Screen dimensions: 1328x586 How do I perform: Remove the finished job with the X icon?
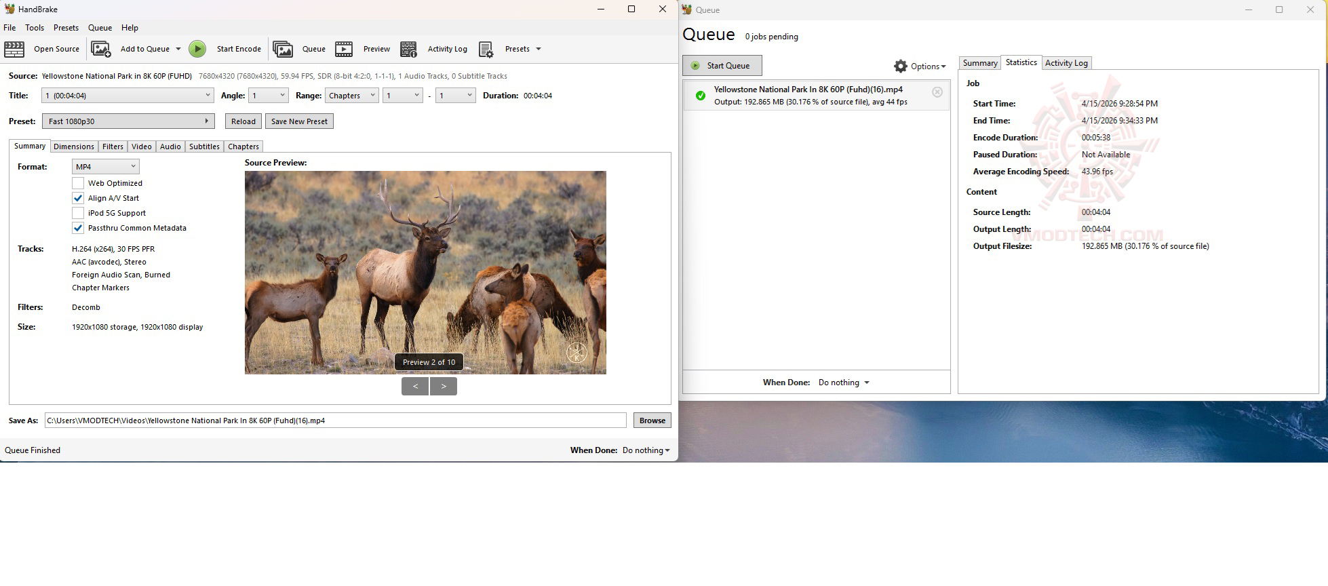coord(937,92)
